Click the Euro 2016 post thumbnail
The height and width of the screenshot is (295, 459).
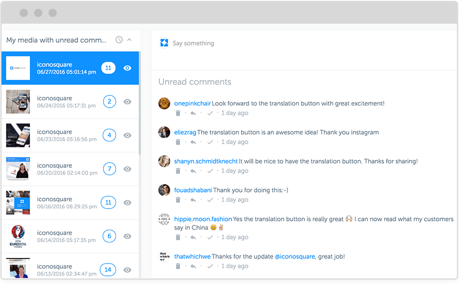point(18,236)
